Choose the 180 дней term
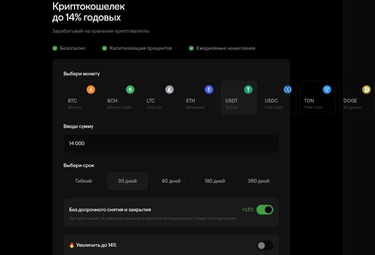This screenshot has width=375, height=255. [215, 181]
